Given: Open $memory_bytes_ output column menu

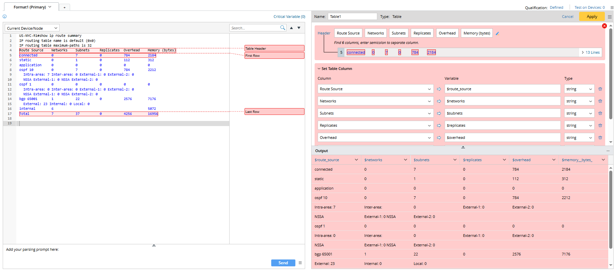Looking at the screenshot, I should click(603, 160).
